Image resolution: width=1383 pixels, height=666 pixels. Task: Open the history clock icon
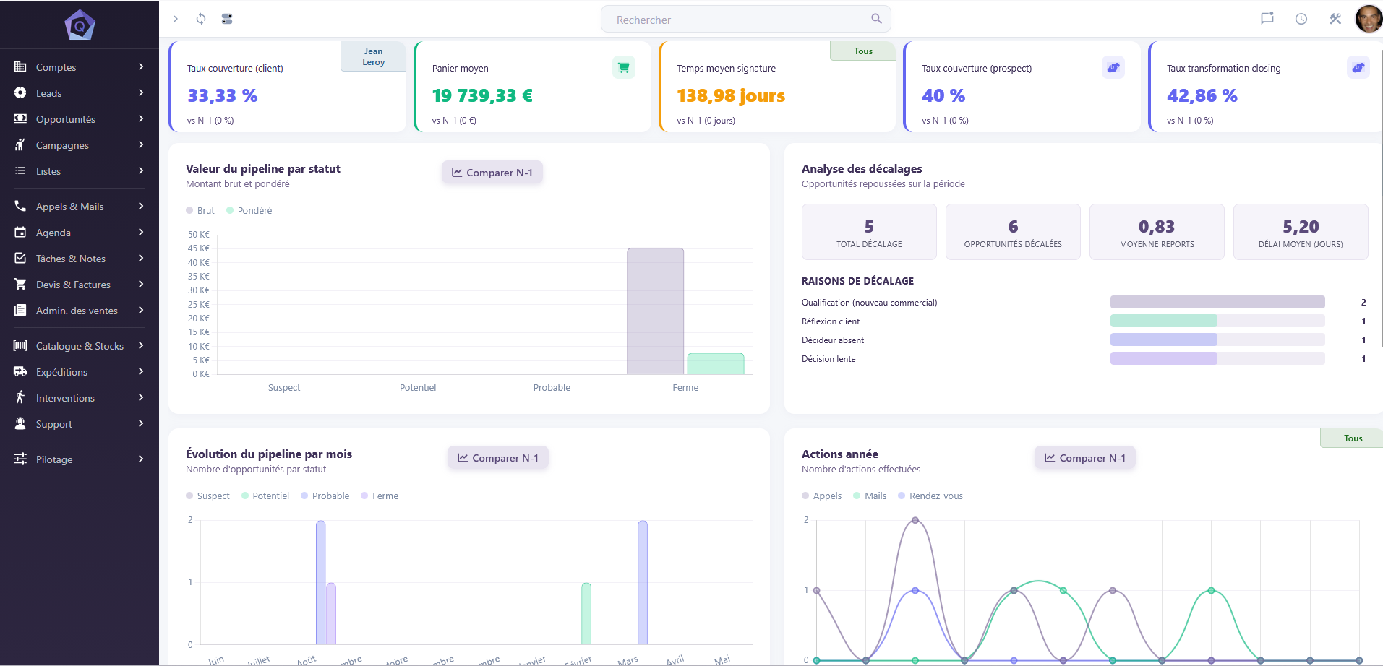1301,19
